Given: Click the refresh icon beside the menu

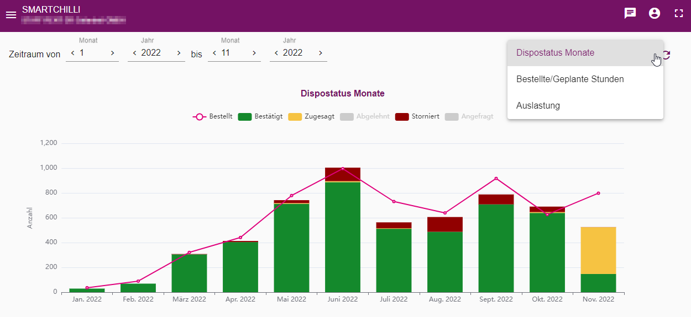Looking at the screenshot, I should click(x=667, y=55).
